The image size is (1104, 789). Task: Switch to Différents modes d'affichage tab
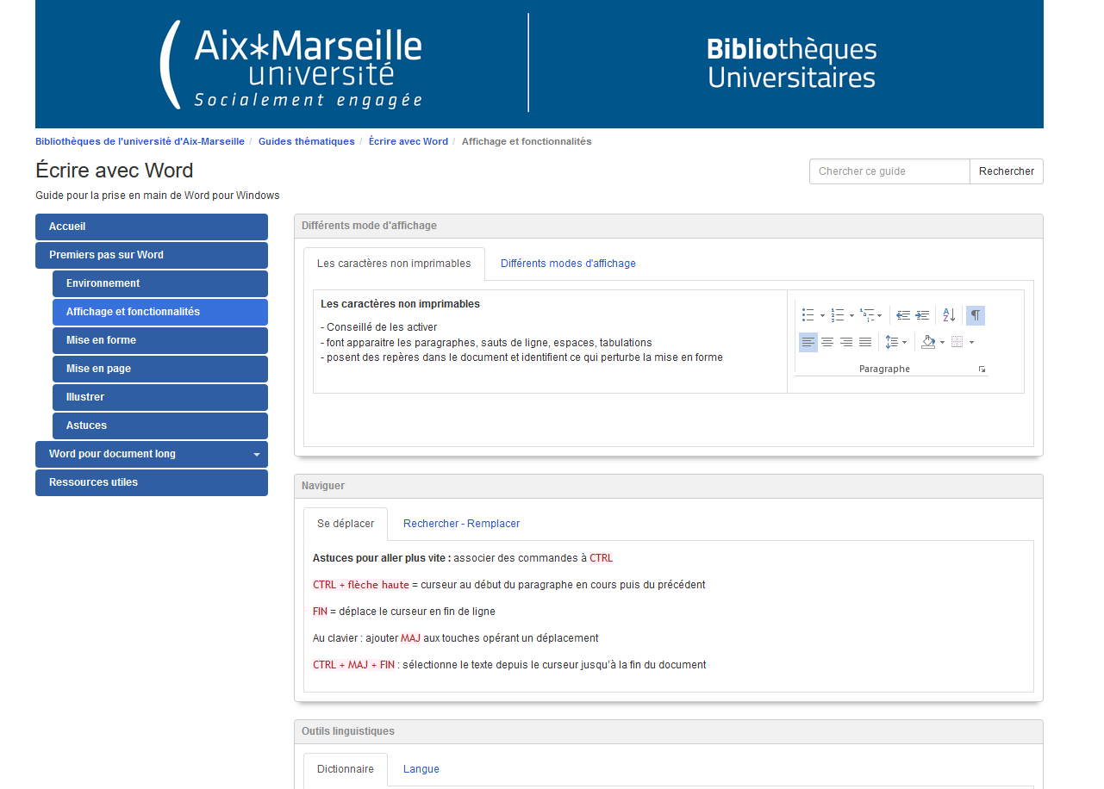coord(568,264)
